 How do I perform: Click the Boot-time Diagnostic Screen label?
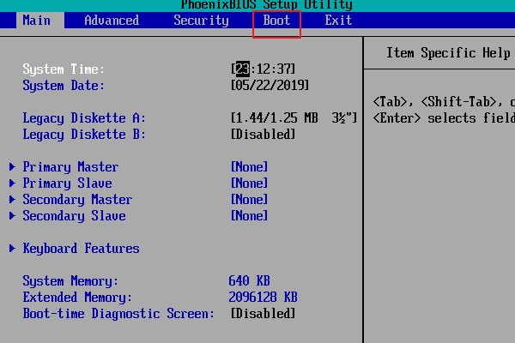tap(118, 314)
